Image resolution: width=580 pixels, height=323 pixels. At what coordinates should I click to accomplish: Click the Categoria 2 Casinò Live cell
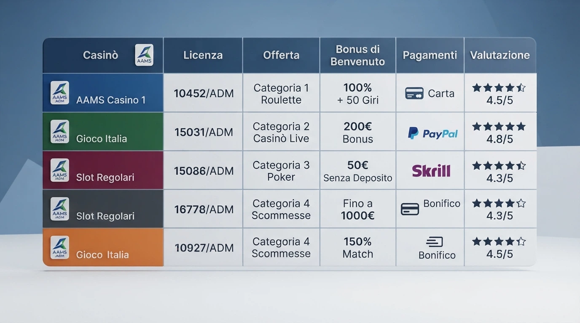281,132
